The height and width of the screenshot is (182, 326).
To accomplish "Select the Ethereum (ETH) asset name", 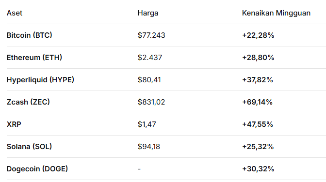I will pos(34,58).
